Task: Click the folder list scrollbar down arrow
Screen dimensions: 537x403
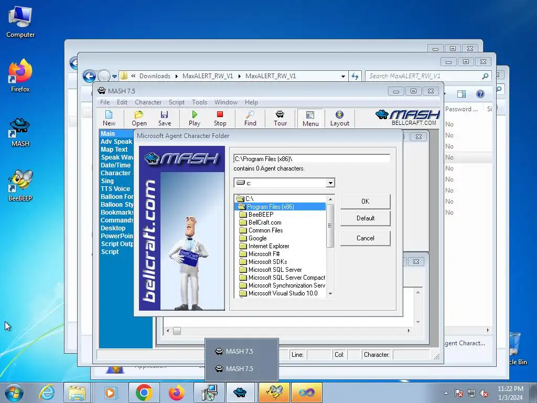Action: (x=330, y=293)
